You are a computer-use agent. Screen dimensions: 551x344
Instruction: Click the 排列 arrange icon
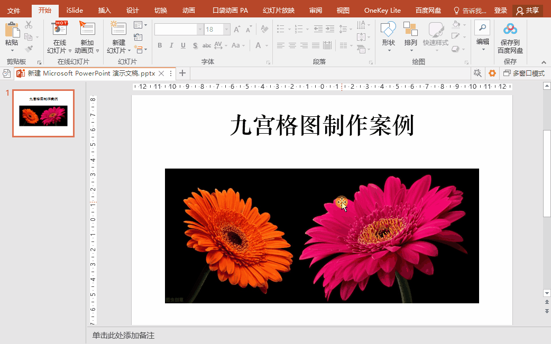click(410, 29)
